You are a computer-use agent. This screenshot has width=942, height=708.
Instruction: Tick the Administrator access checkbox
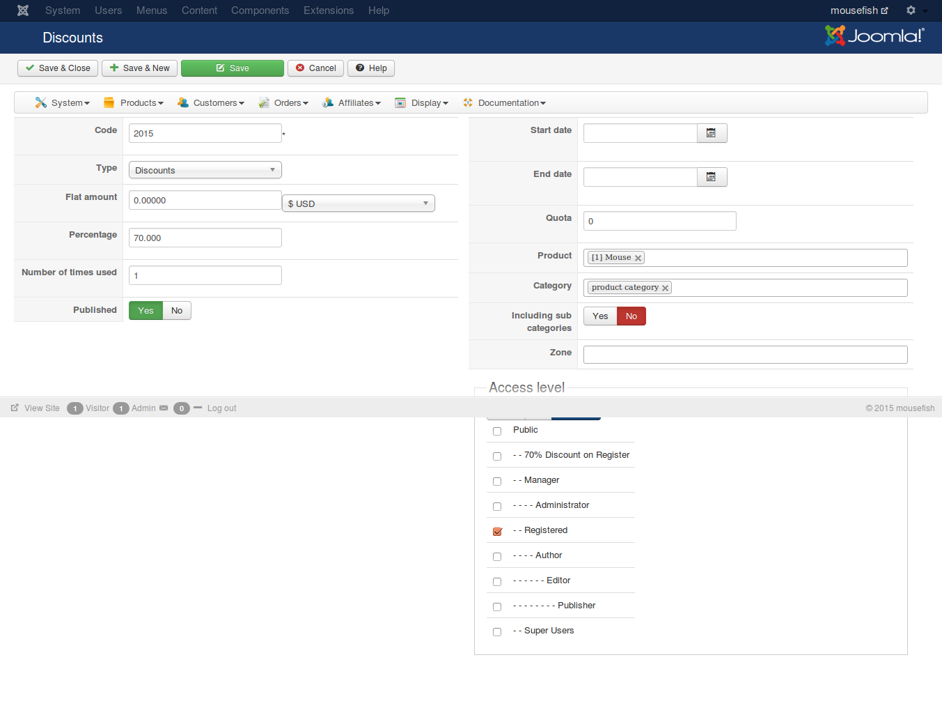coord(497,507)
